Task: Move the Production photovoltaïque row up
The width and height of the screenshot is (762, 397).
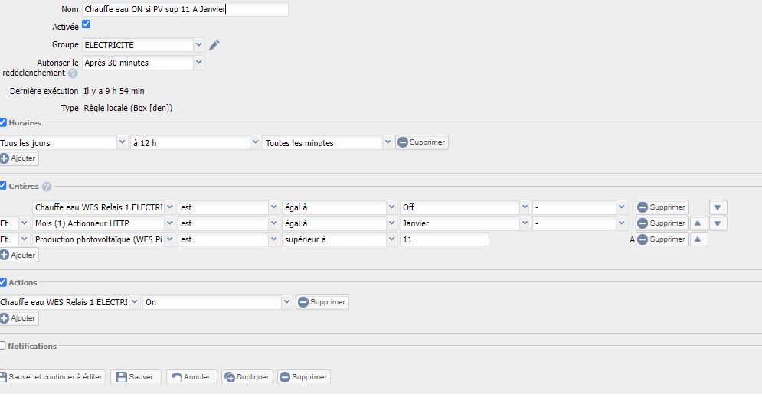Action: [x=699, y=239]
